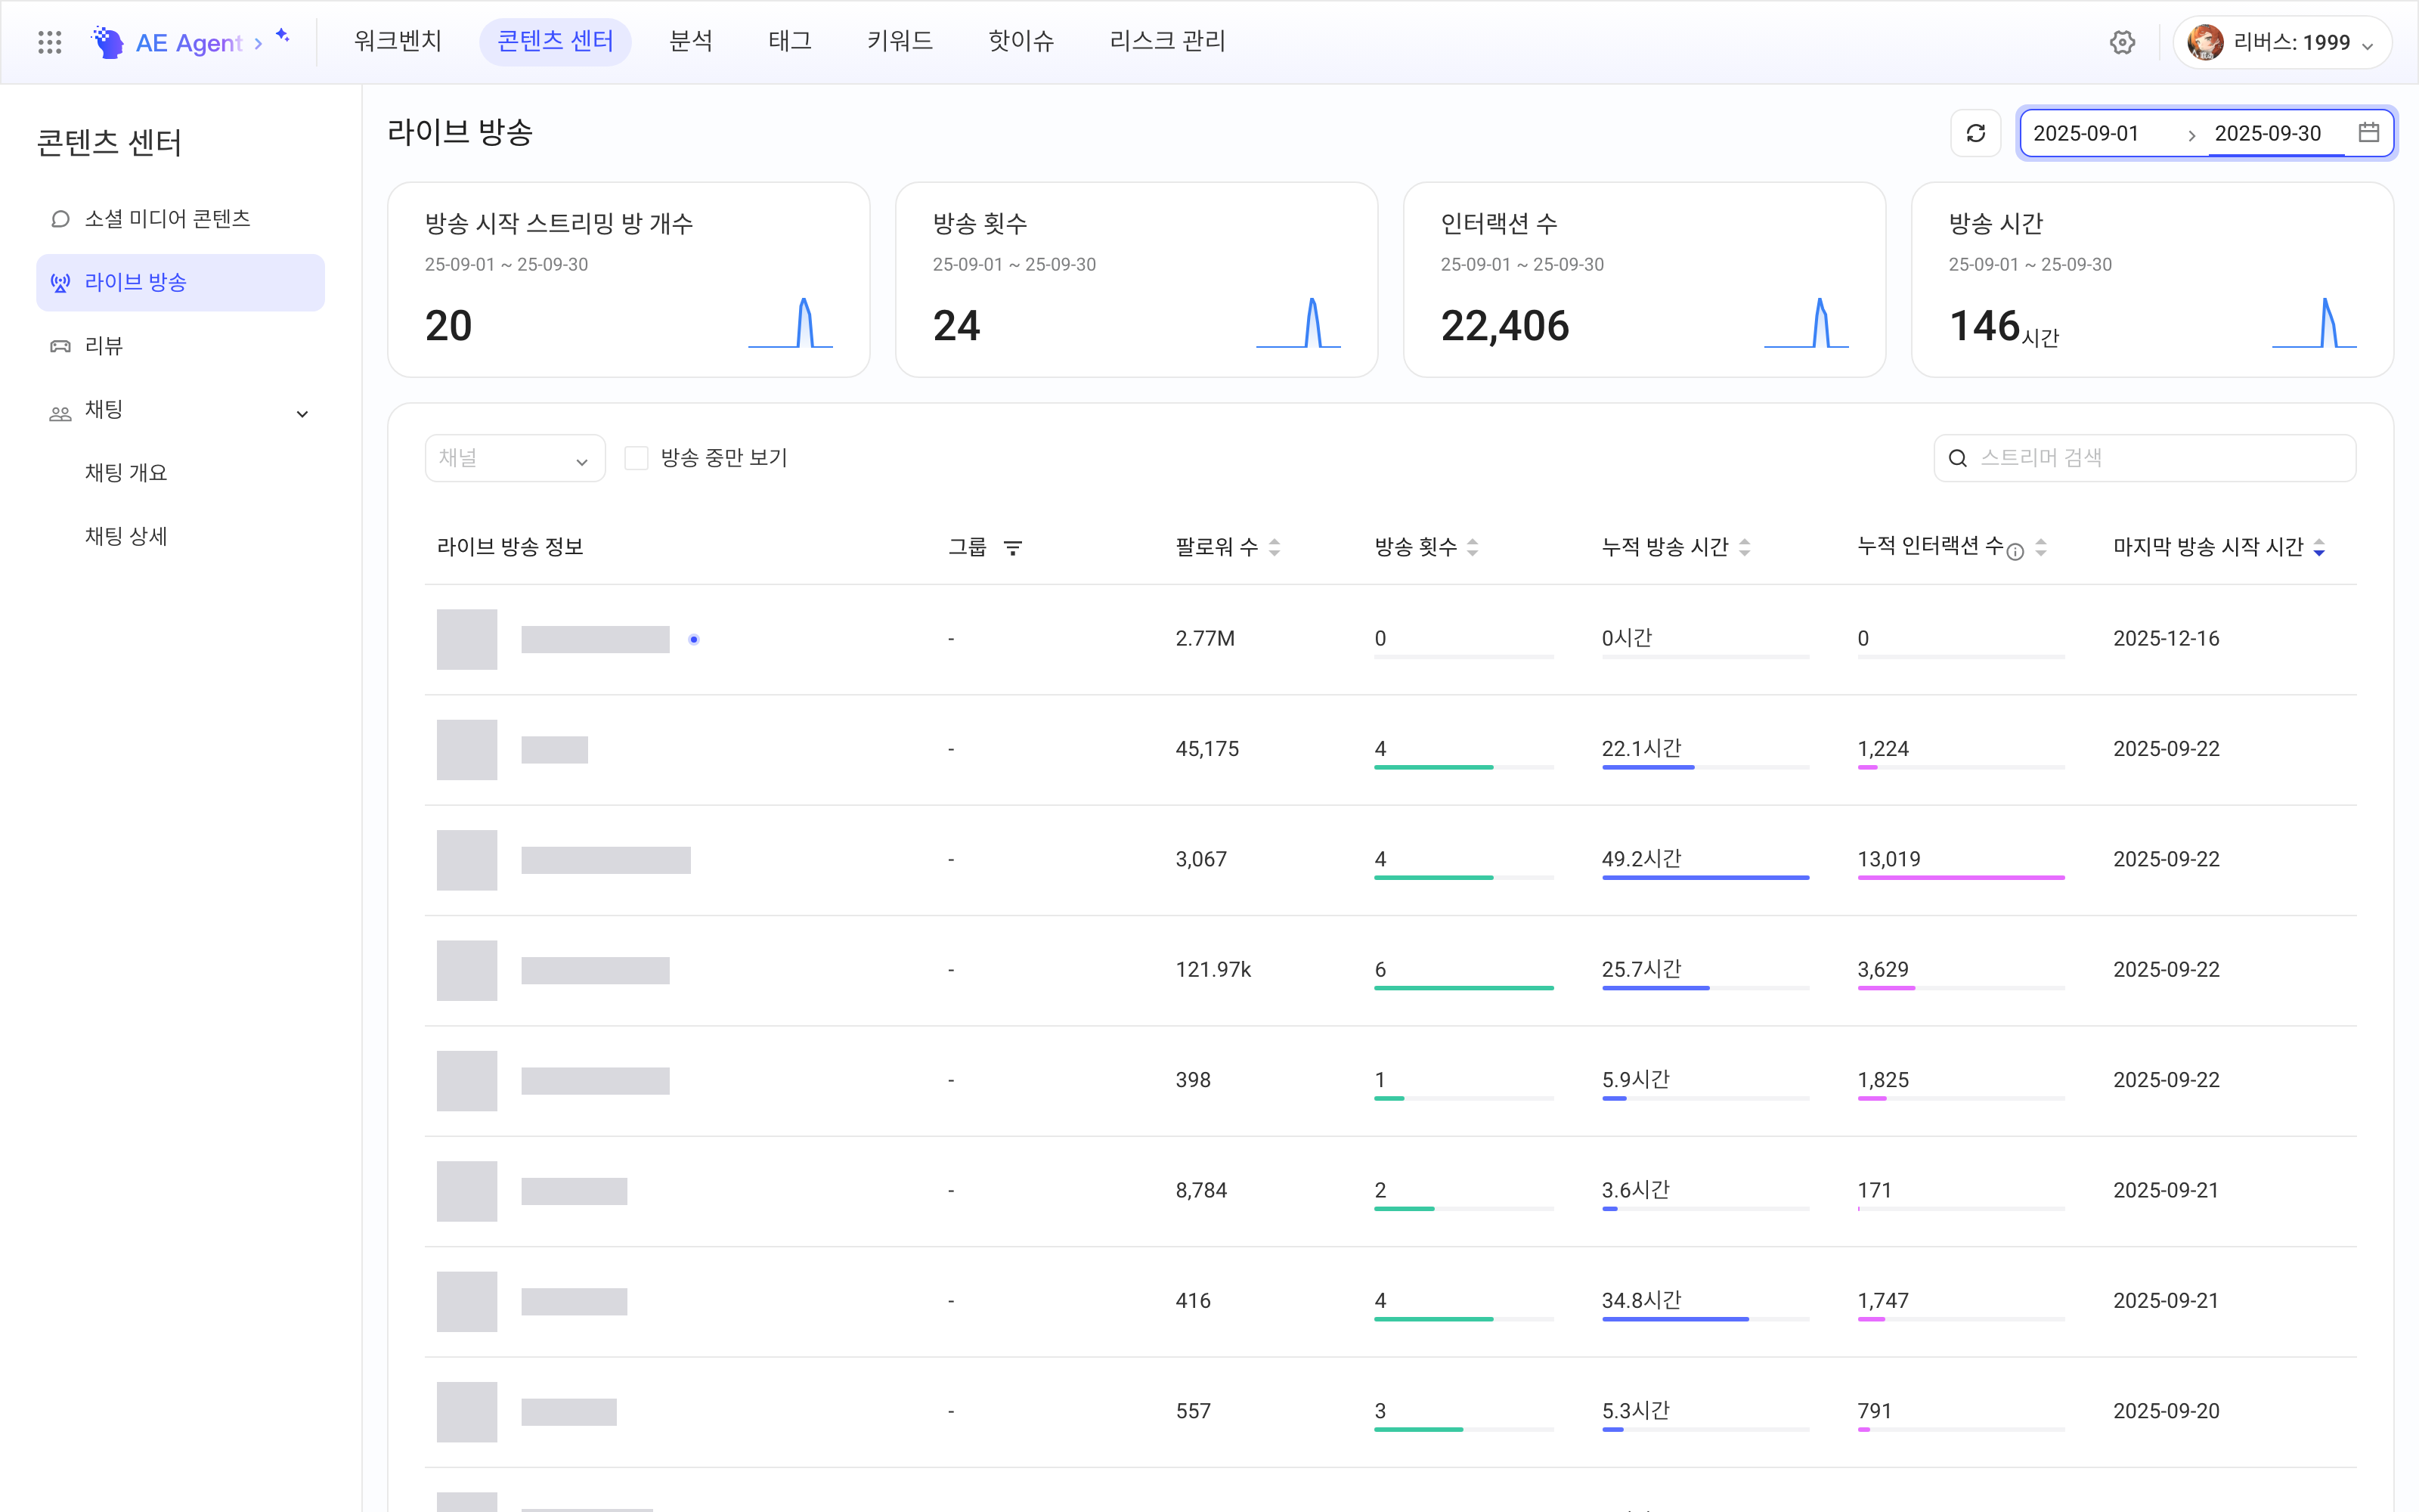
Task: Click the 스트리머 검색 search field
Action: click(2144, 458)
